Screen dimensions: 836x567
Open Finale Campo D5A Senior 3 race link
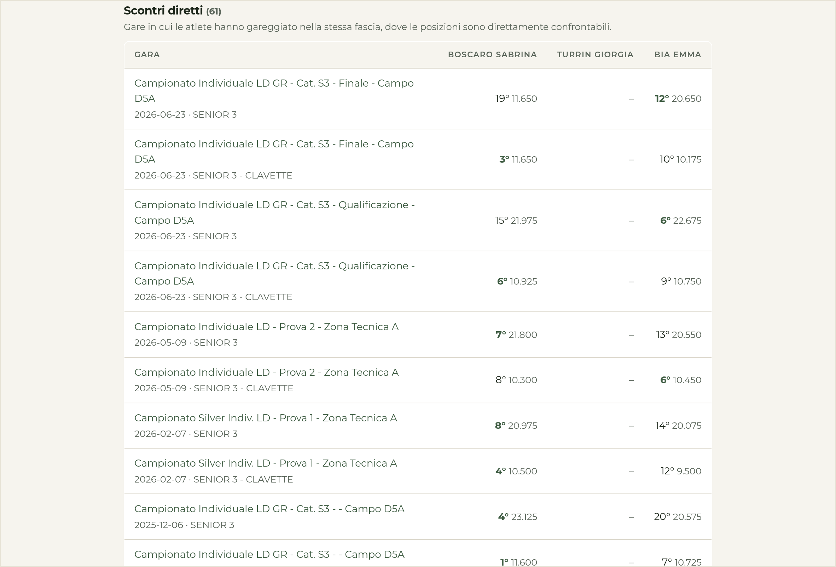[274, 90]
